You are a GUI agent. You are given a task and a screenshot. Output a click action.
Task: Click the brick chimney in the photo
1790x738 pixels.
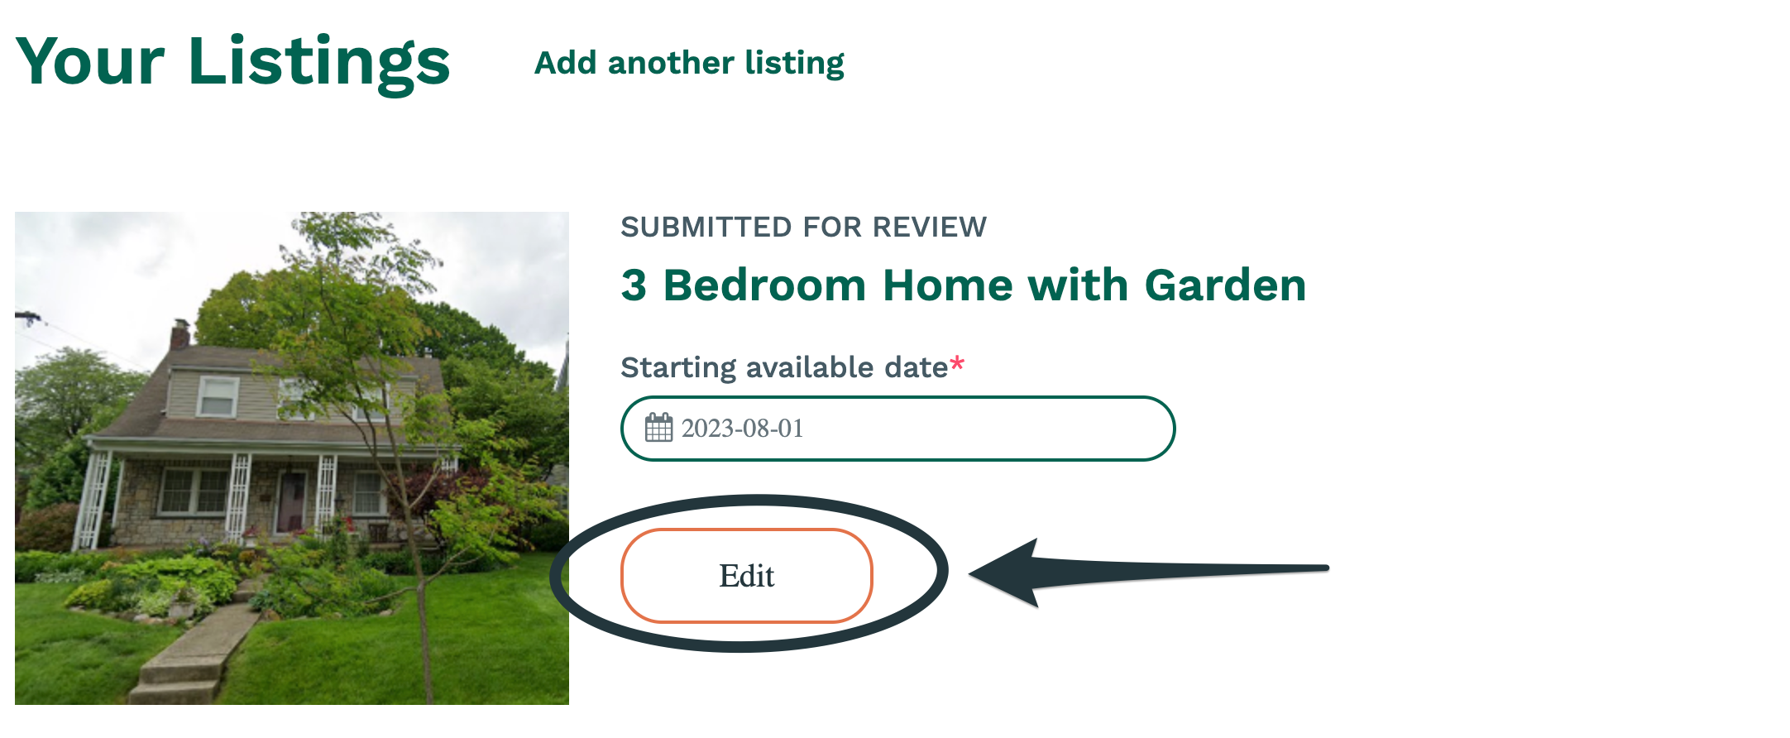coord(179,334)
